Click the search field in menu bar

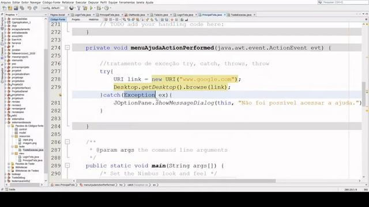[344, 2]
